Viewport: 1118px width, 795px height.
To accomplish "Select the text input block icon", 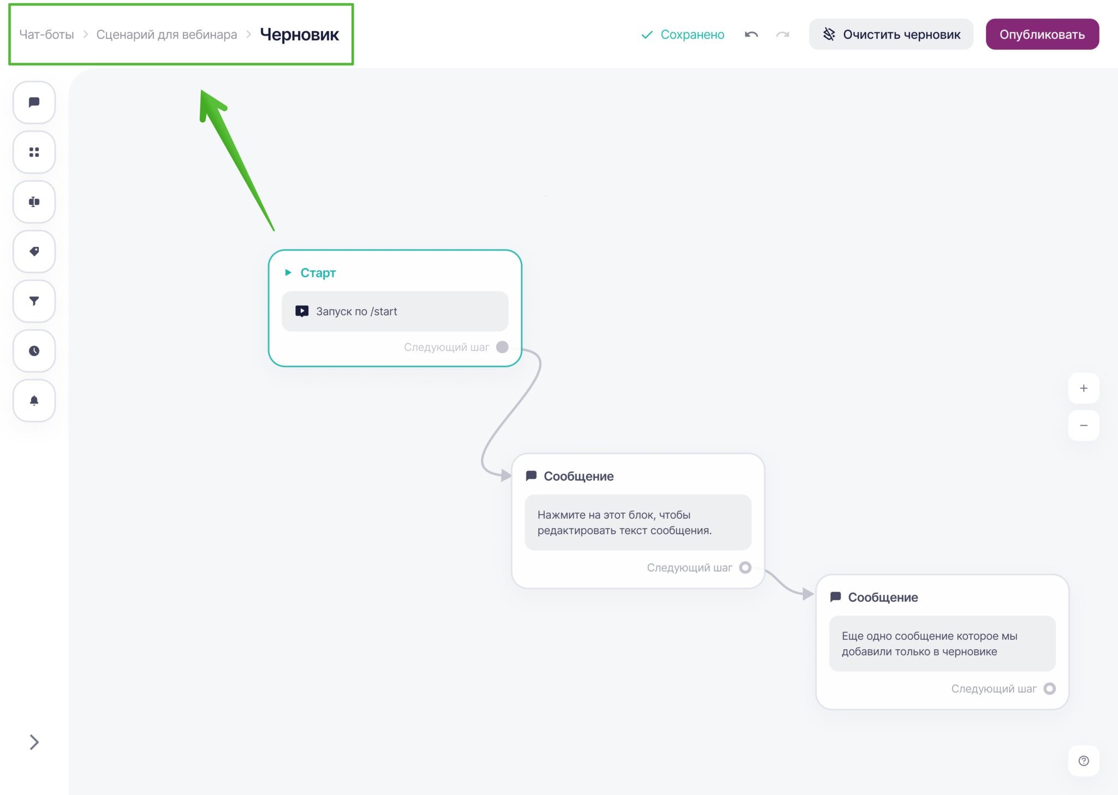I will coord(34,202).
